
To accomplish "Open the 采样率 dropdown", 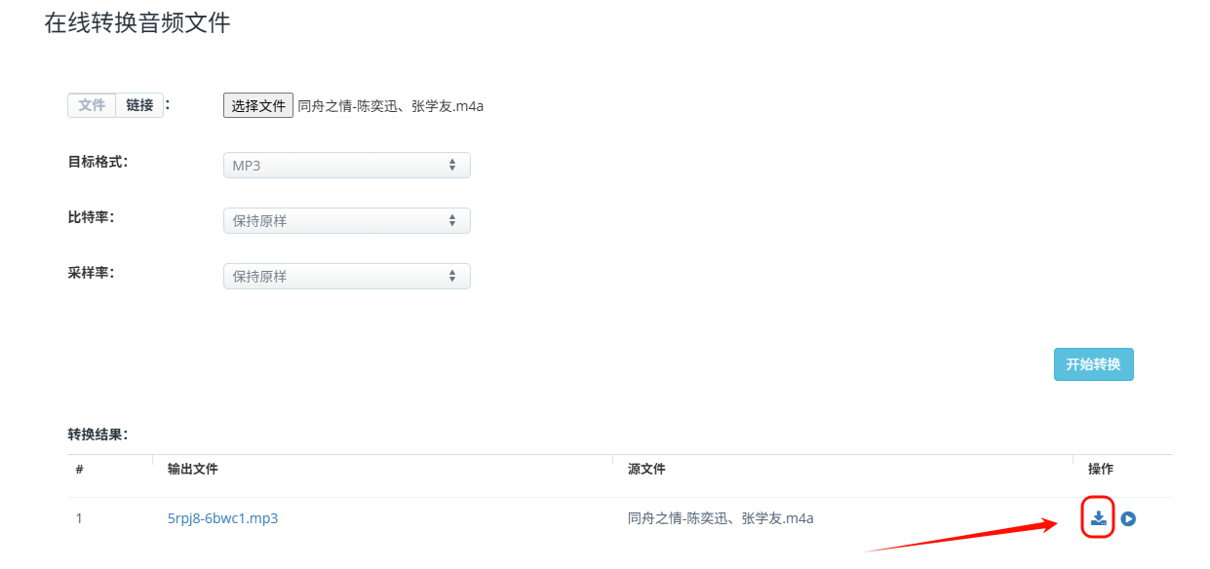I will click(347, 277).
